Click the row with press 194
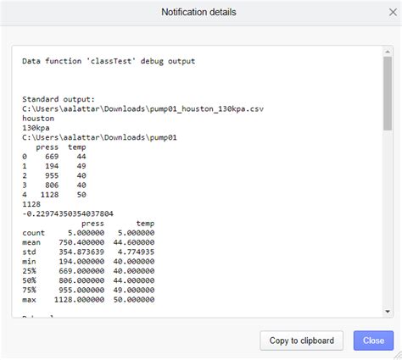This screenshot has width=402, height=360. pos(54,166)
